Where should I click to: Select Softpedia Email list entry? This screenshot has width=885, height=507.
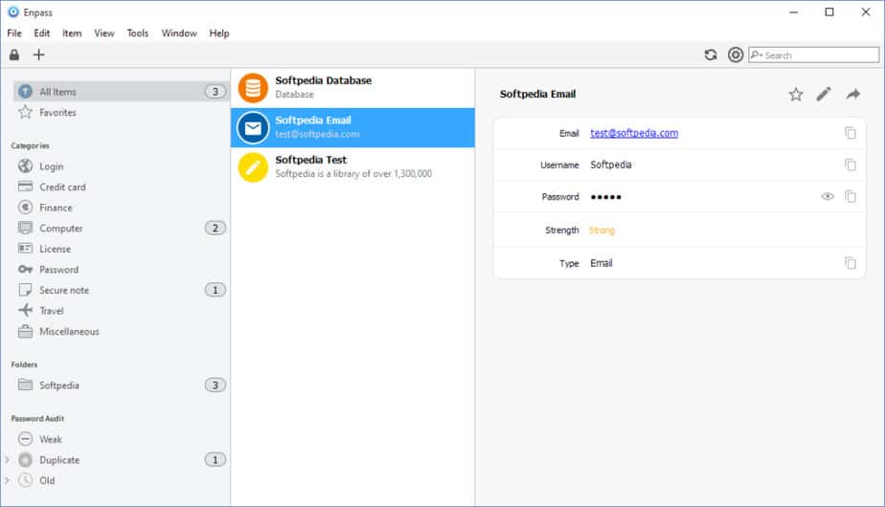(352, 127)
